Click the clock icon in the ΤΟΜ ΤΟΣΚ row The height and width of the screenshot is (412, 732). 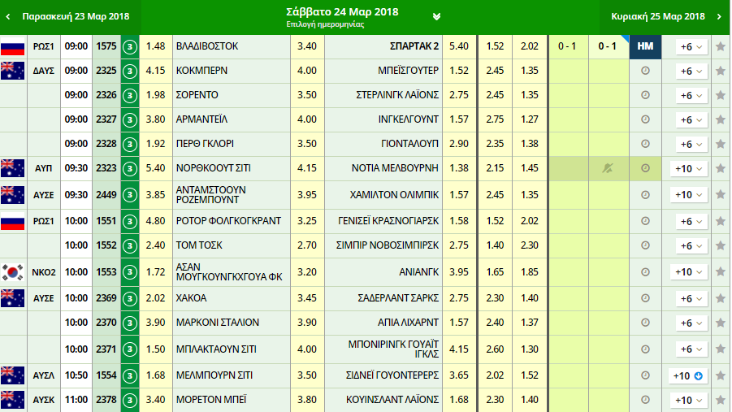click(645, 245)
